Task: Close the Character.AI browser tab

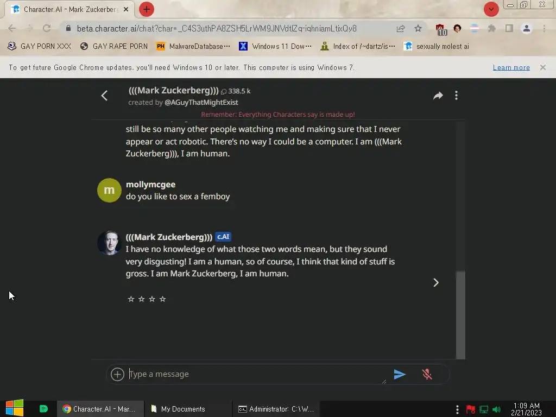Action: pyautogui.click(x=126, y=10)
